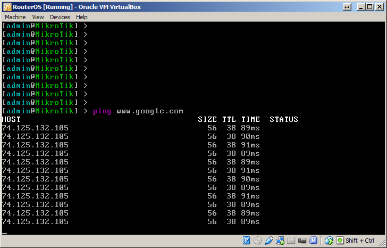The height and width of the screenshot is (248, 387).
Task: Open the View menu
Action: pyautogui.click(x=38, y=17)
